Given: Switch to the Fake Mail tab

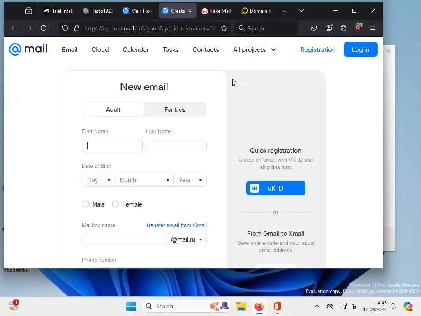Looking at the screenshot, I should 216,11.
